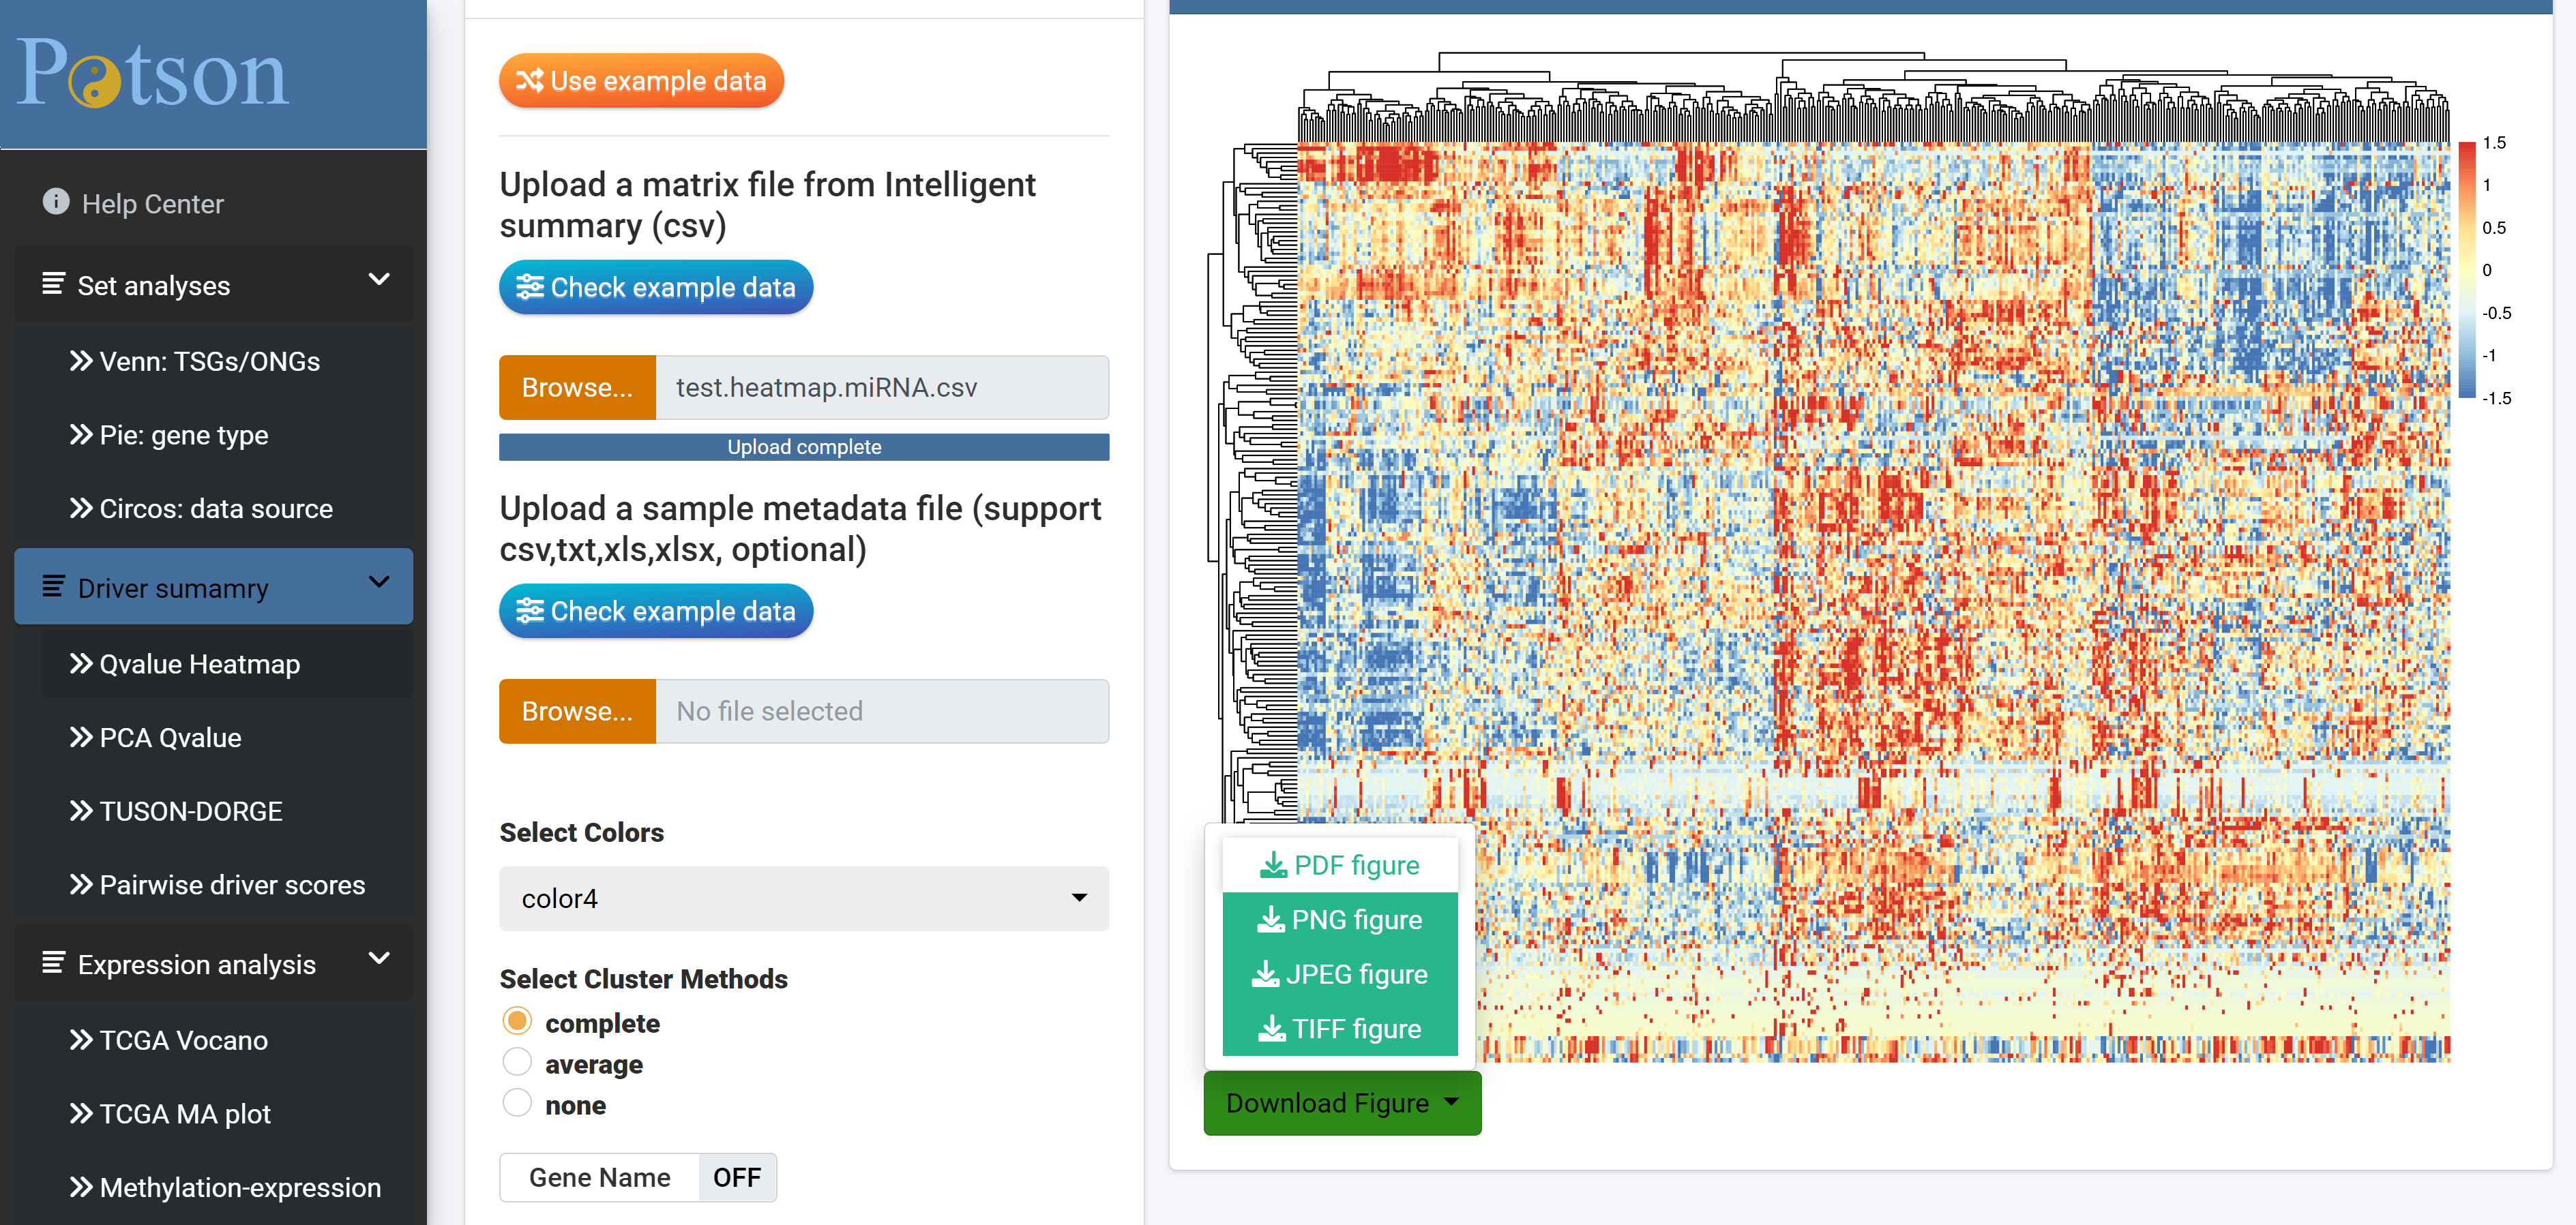Choose PDF figure from download menu
The height and width of the screenshot is (1225, 2576).
coord(1340,865)
